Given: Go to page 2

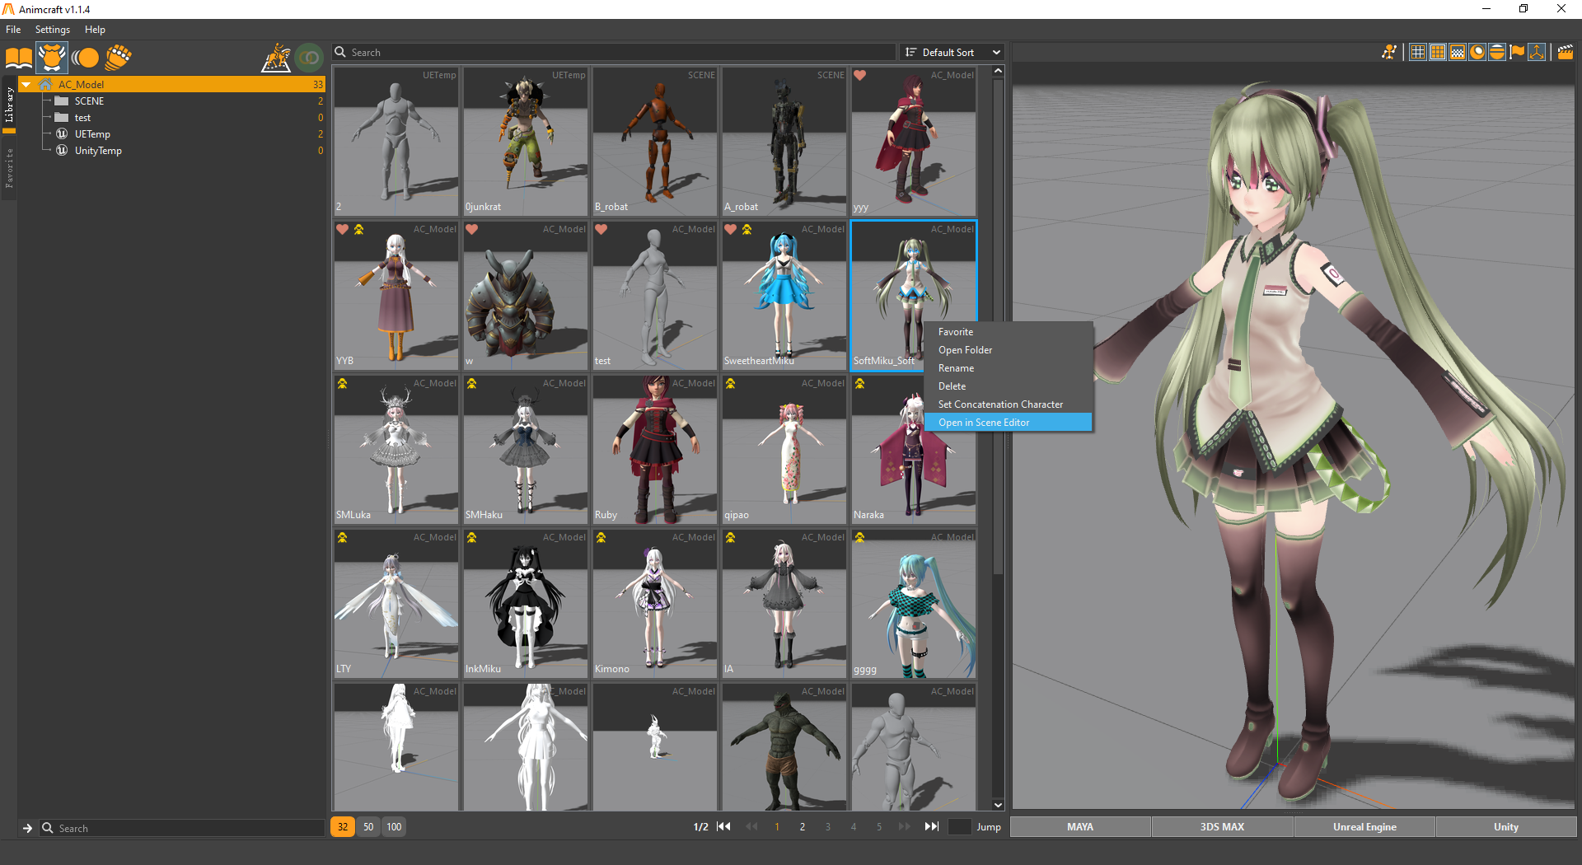Looking at the screenshot, I should [803, 827].
